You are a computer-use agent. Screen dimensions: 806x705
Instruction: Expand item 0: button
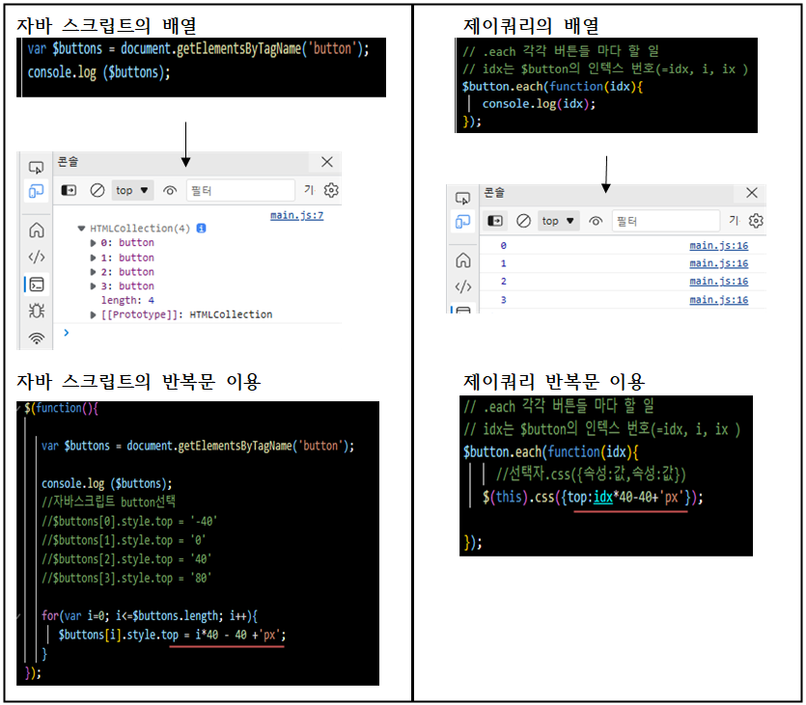(93, 243)
